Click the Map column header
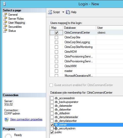 [x=56, y=28]
